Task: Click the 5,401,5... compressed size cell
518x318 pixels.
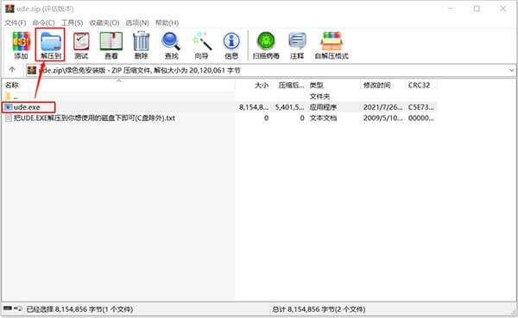Action: click(289, 107)
